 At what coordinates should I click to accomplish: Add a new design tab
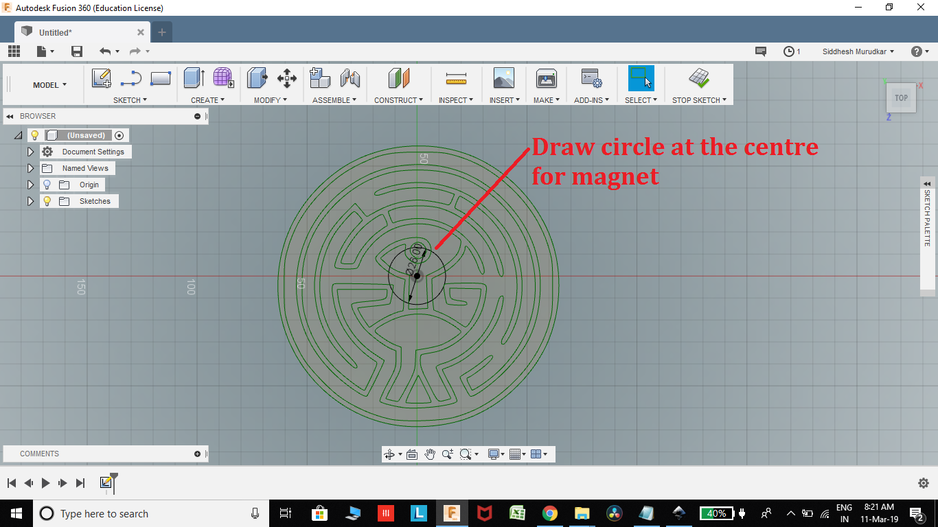tap(162, 32)
